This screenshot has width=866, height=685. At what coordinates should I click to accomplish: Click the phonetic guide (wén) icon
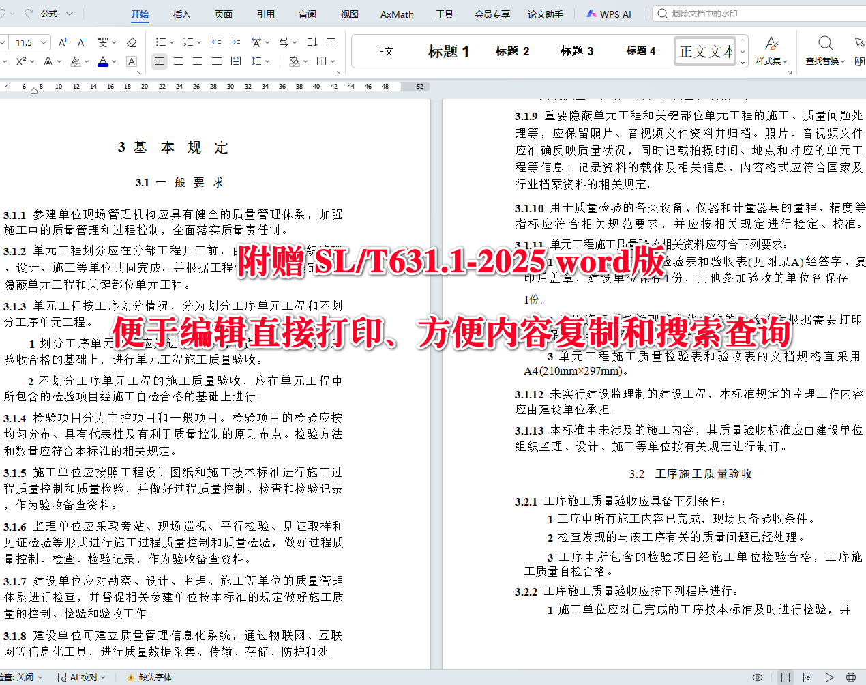103,42
